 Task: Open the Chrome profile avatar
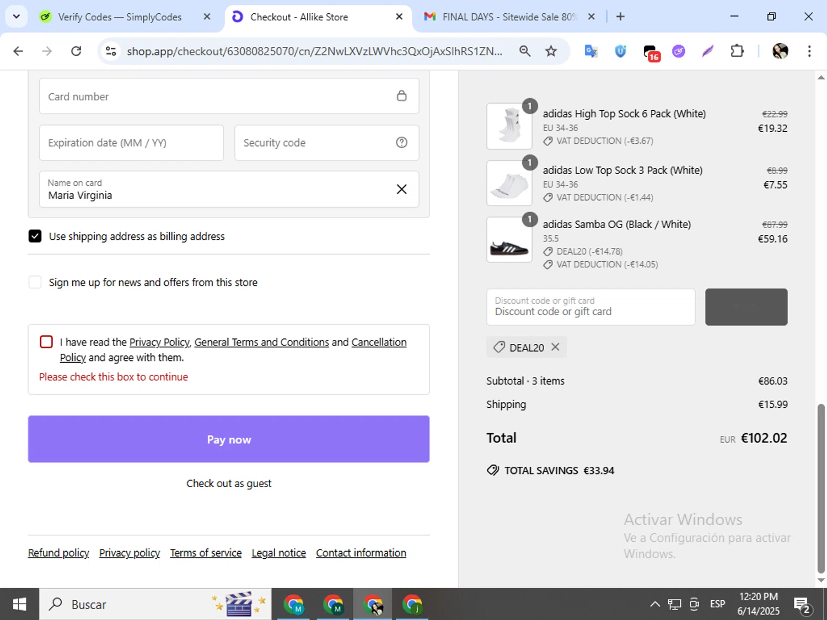pyautogui.click(x=780, y=51)
